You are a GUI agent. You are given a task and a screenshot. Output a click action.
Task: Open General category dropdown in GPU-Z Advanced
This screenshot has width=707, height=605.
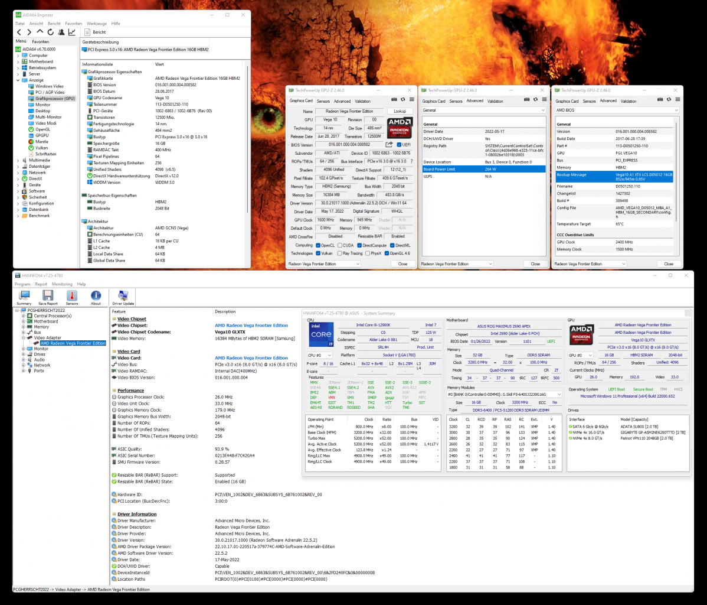click(483, 110)
